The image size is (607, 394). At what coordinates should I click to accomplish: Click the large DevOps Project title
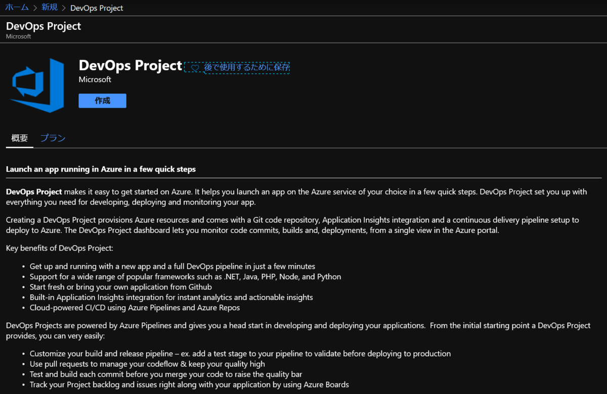click(130, 66)
